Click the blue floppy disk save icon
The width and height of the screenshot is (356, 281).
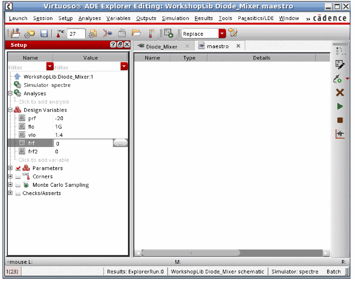pyautogui.click(x=44, y=33)
